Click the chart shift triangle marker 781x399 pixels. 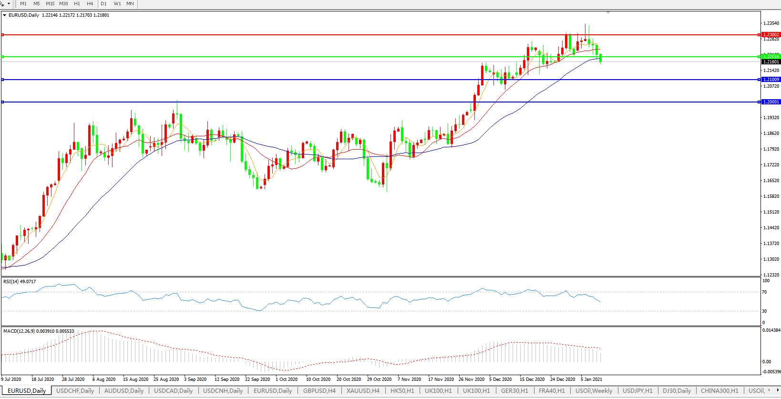608,13
